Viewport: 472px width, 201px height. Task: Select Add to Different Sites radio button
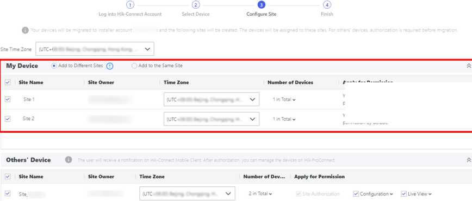54,66
